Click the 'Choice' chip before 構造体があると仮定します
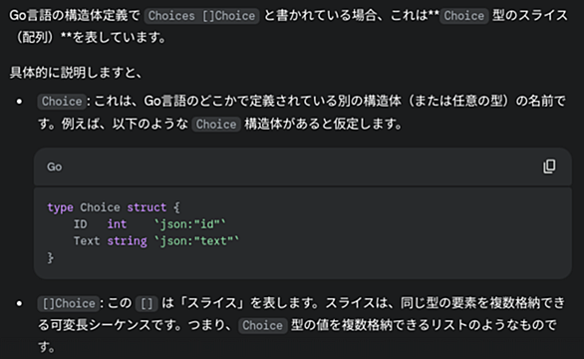 click(216, 124)
